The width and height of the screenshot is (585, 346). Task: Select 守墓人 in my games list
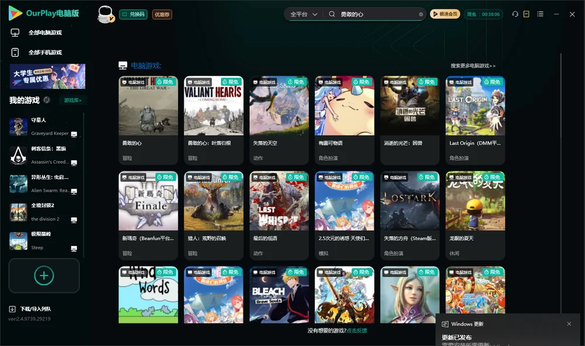[44, 127]
